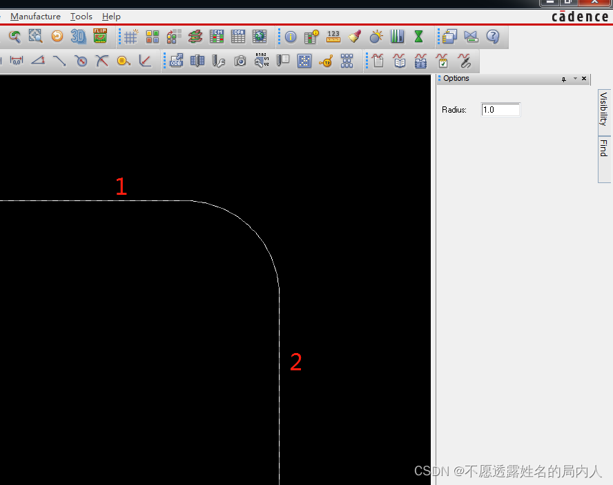The width and height of the screenshot is (613, 485).
Task: Click the FLIP design icon
Action: pos(100,36)
